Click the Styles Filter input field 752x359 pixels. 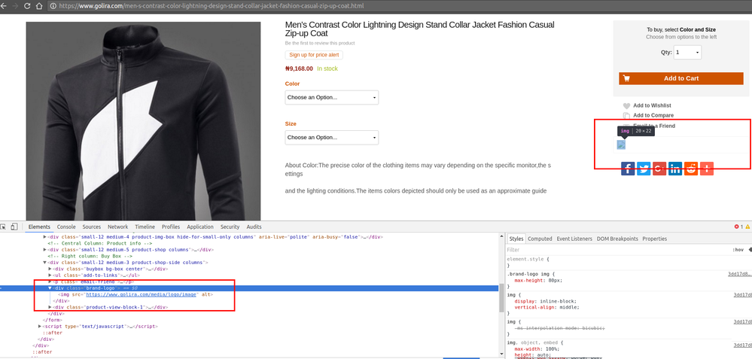click(x=617, y=250)
